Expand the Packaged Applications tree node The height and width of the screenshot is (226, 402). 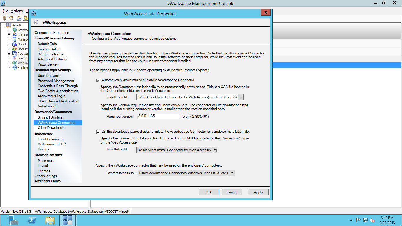click(9, 53)
